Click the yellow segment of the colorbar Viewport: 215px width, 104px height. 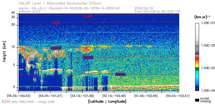197,66
